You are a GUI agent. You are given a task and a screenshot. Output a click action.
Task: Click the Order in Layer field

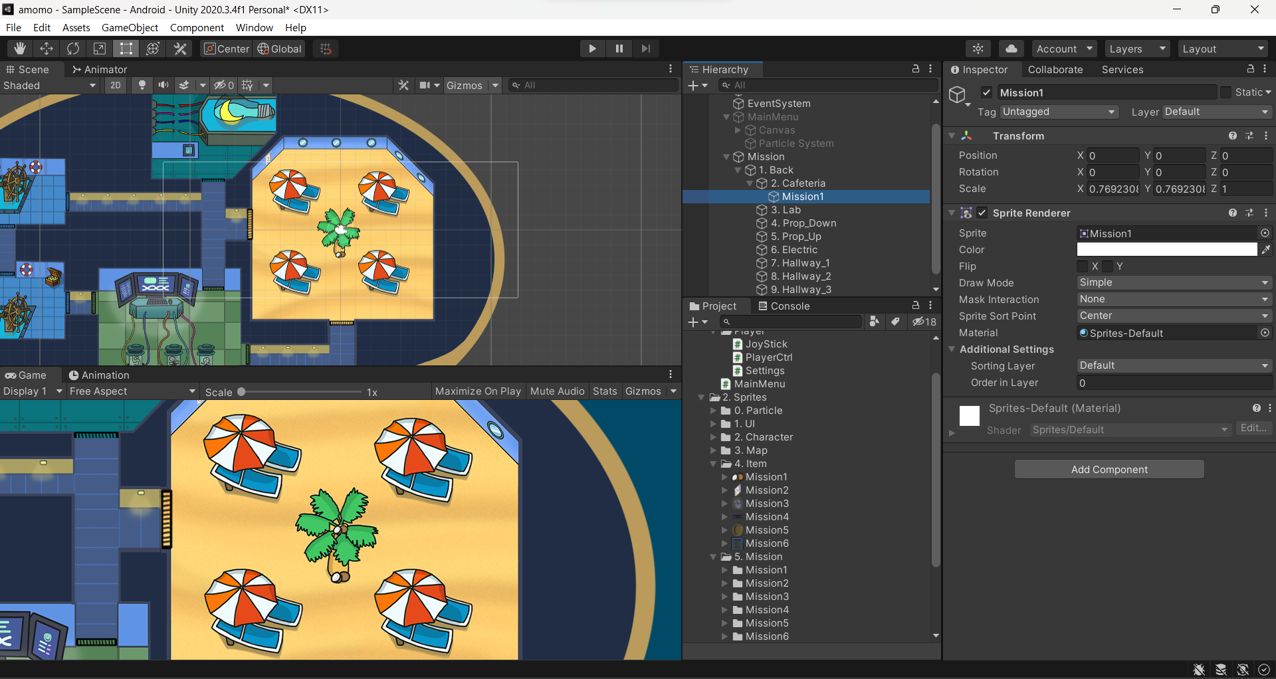coord(1174,383)
